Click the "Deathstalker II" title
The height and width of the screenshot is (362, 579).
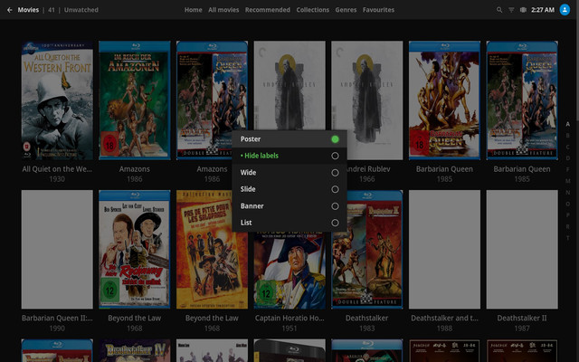point(522,318)
